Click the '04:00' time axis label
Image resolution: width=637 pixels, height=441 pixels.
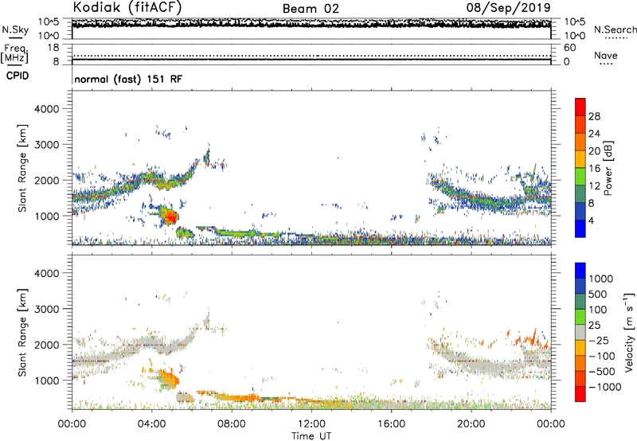pos(151,424)
